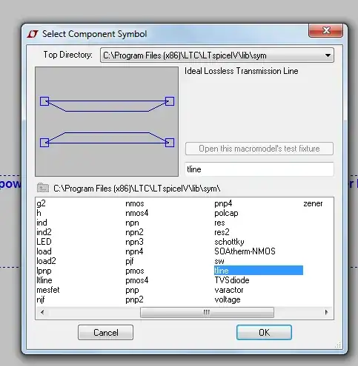The height and width of the screenshot is (366, 358).
Task: Select the schottky component in list
Action: point(229,242)
